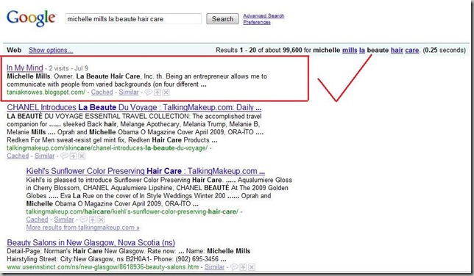
Task: Click the Search button
Action: (x=222, y=18)
